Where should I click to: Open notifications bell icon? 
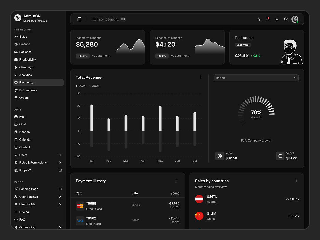[x=268, y=19]
